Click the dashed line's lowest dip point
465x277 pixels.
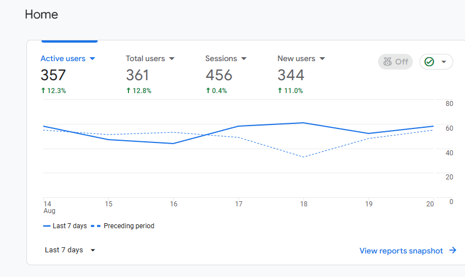click(303, 157)
